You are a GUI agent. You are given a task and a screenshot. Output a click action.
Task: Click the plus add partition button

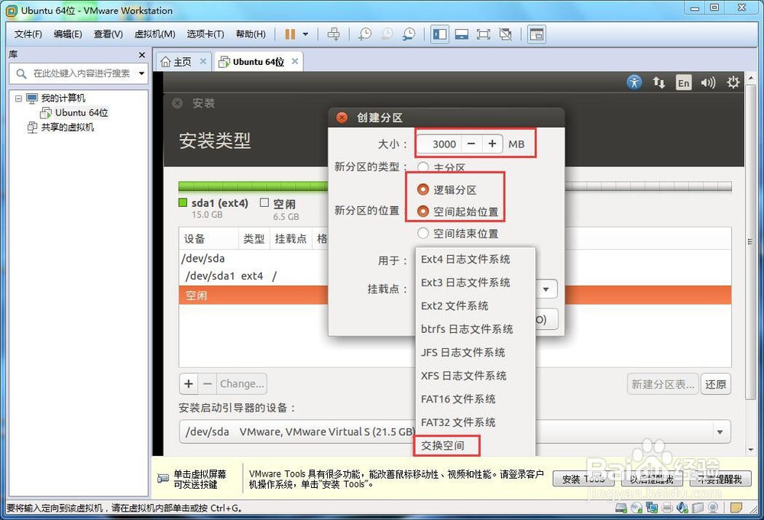coord(189,384)
